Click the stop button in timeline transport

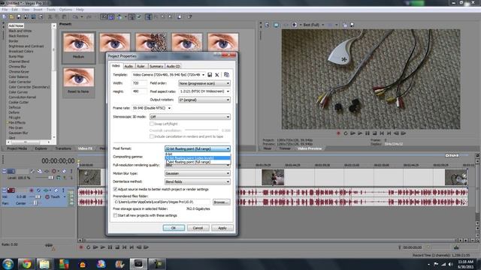[117, 247]
